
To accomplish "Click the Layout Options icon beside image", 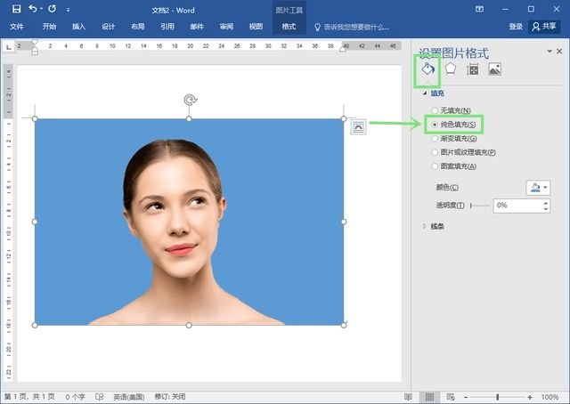I will coord(358,127).
